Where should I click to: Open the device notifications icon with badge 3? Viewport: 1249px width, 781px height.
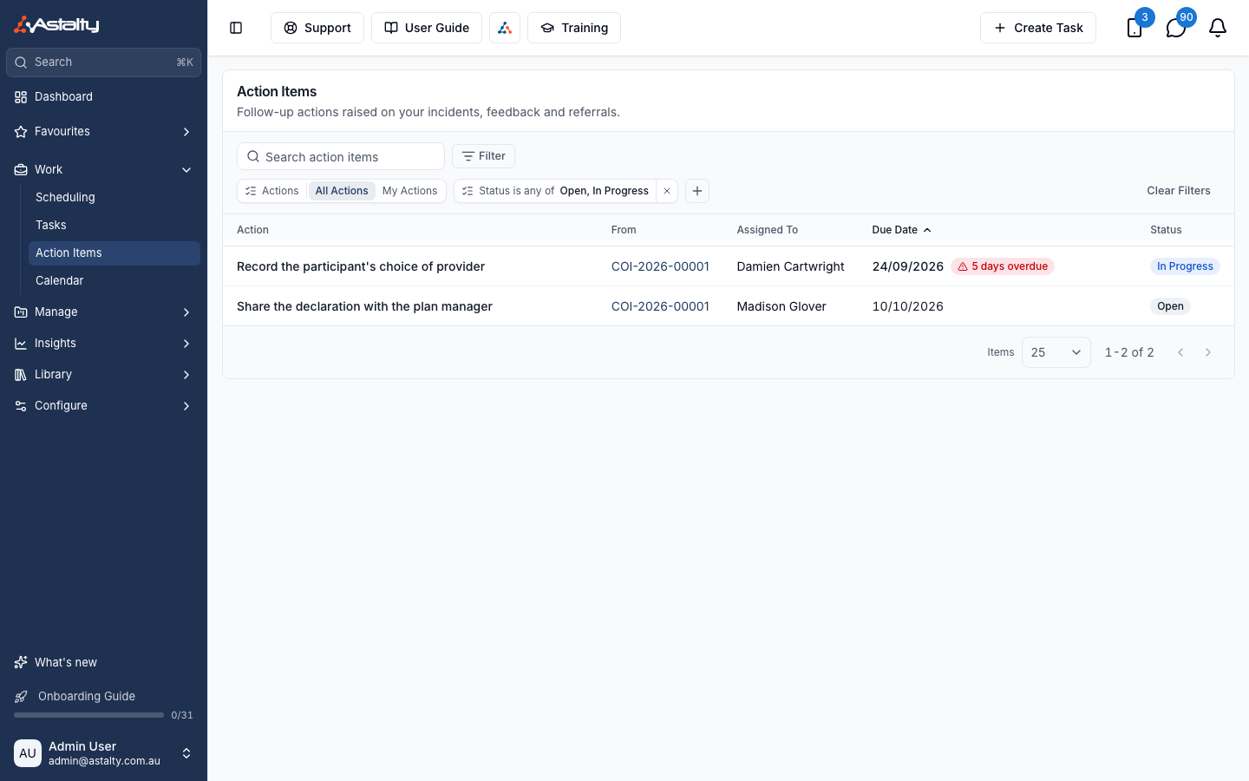pyautogui.click(x=1135, y=28)
